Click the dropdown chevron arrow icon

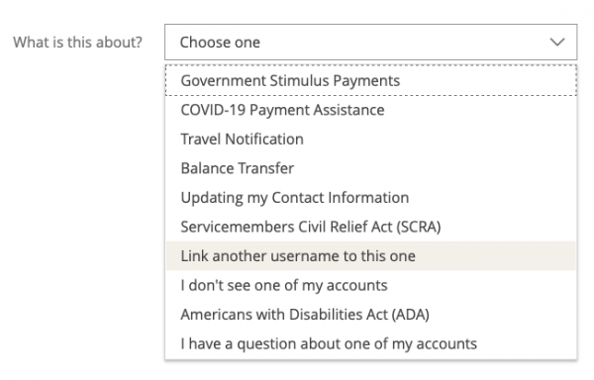557,42
